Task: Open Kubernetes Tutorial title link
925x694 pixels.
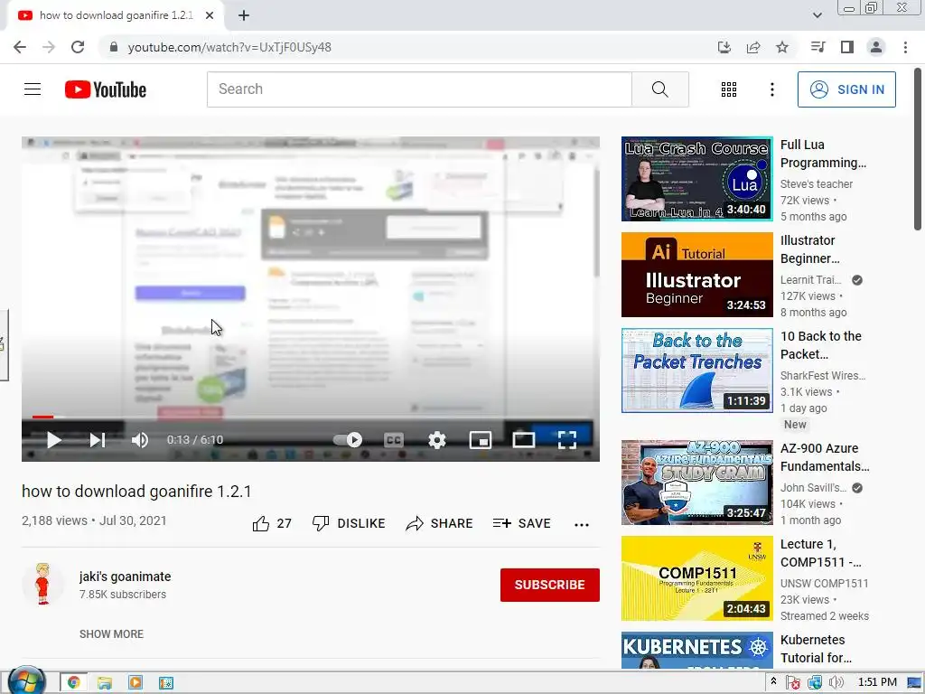Action: [816, 649]
